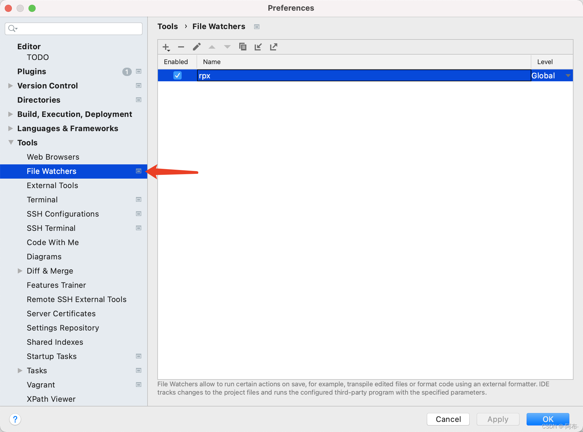Click the Cancel button
Viewport: 583px width, 432px height.
tap(448, 419)
